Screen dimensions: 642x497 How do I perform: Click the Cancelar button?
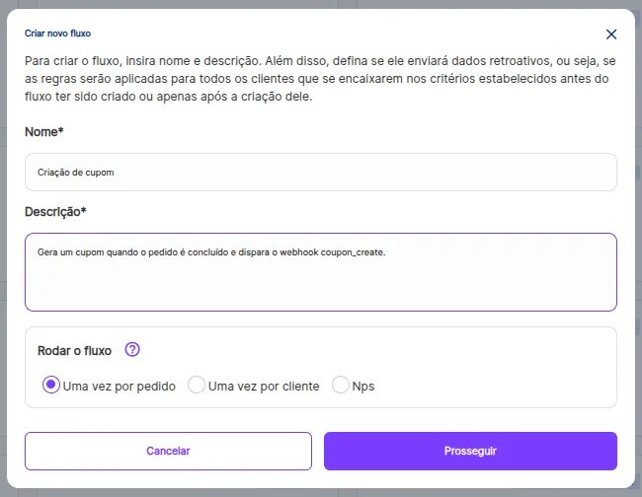click(168, 451)
